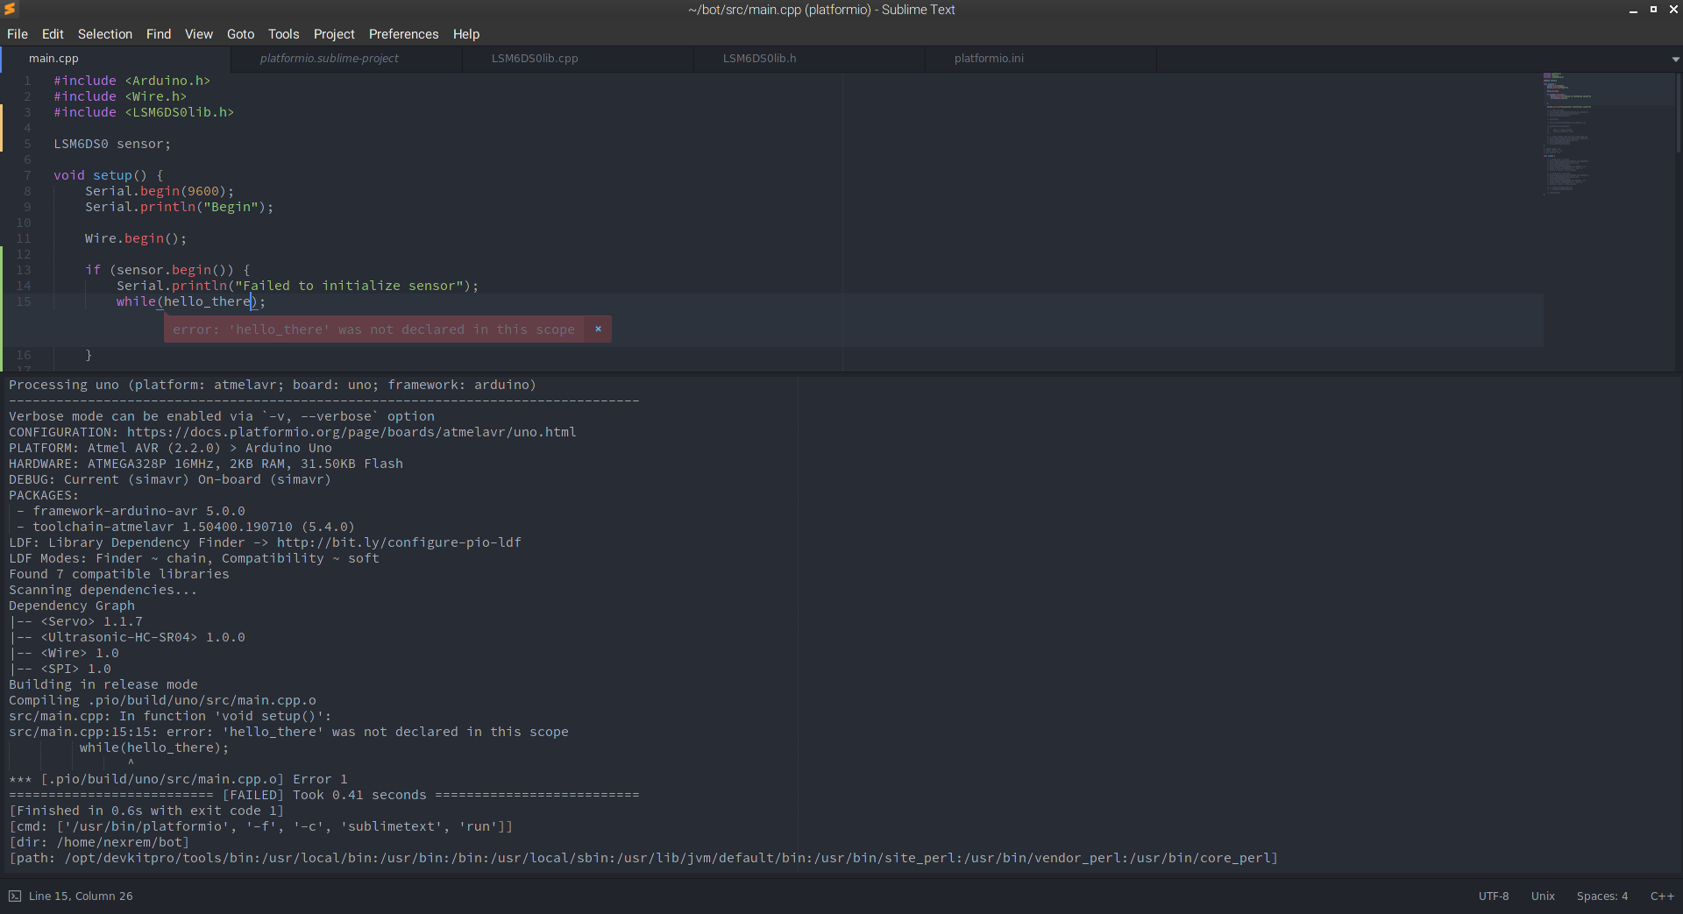This screenshot has width=1683, height=914.
Task: Switch to the LSM6DS0lib.h tab
Action: click(759, 59)
